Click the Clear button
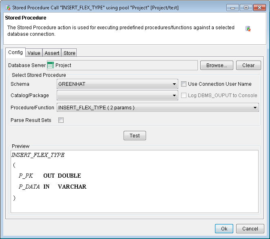270x239 pixels. (x=248, y=65)
